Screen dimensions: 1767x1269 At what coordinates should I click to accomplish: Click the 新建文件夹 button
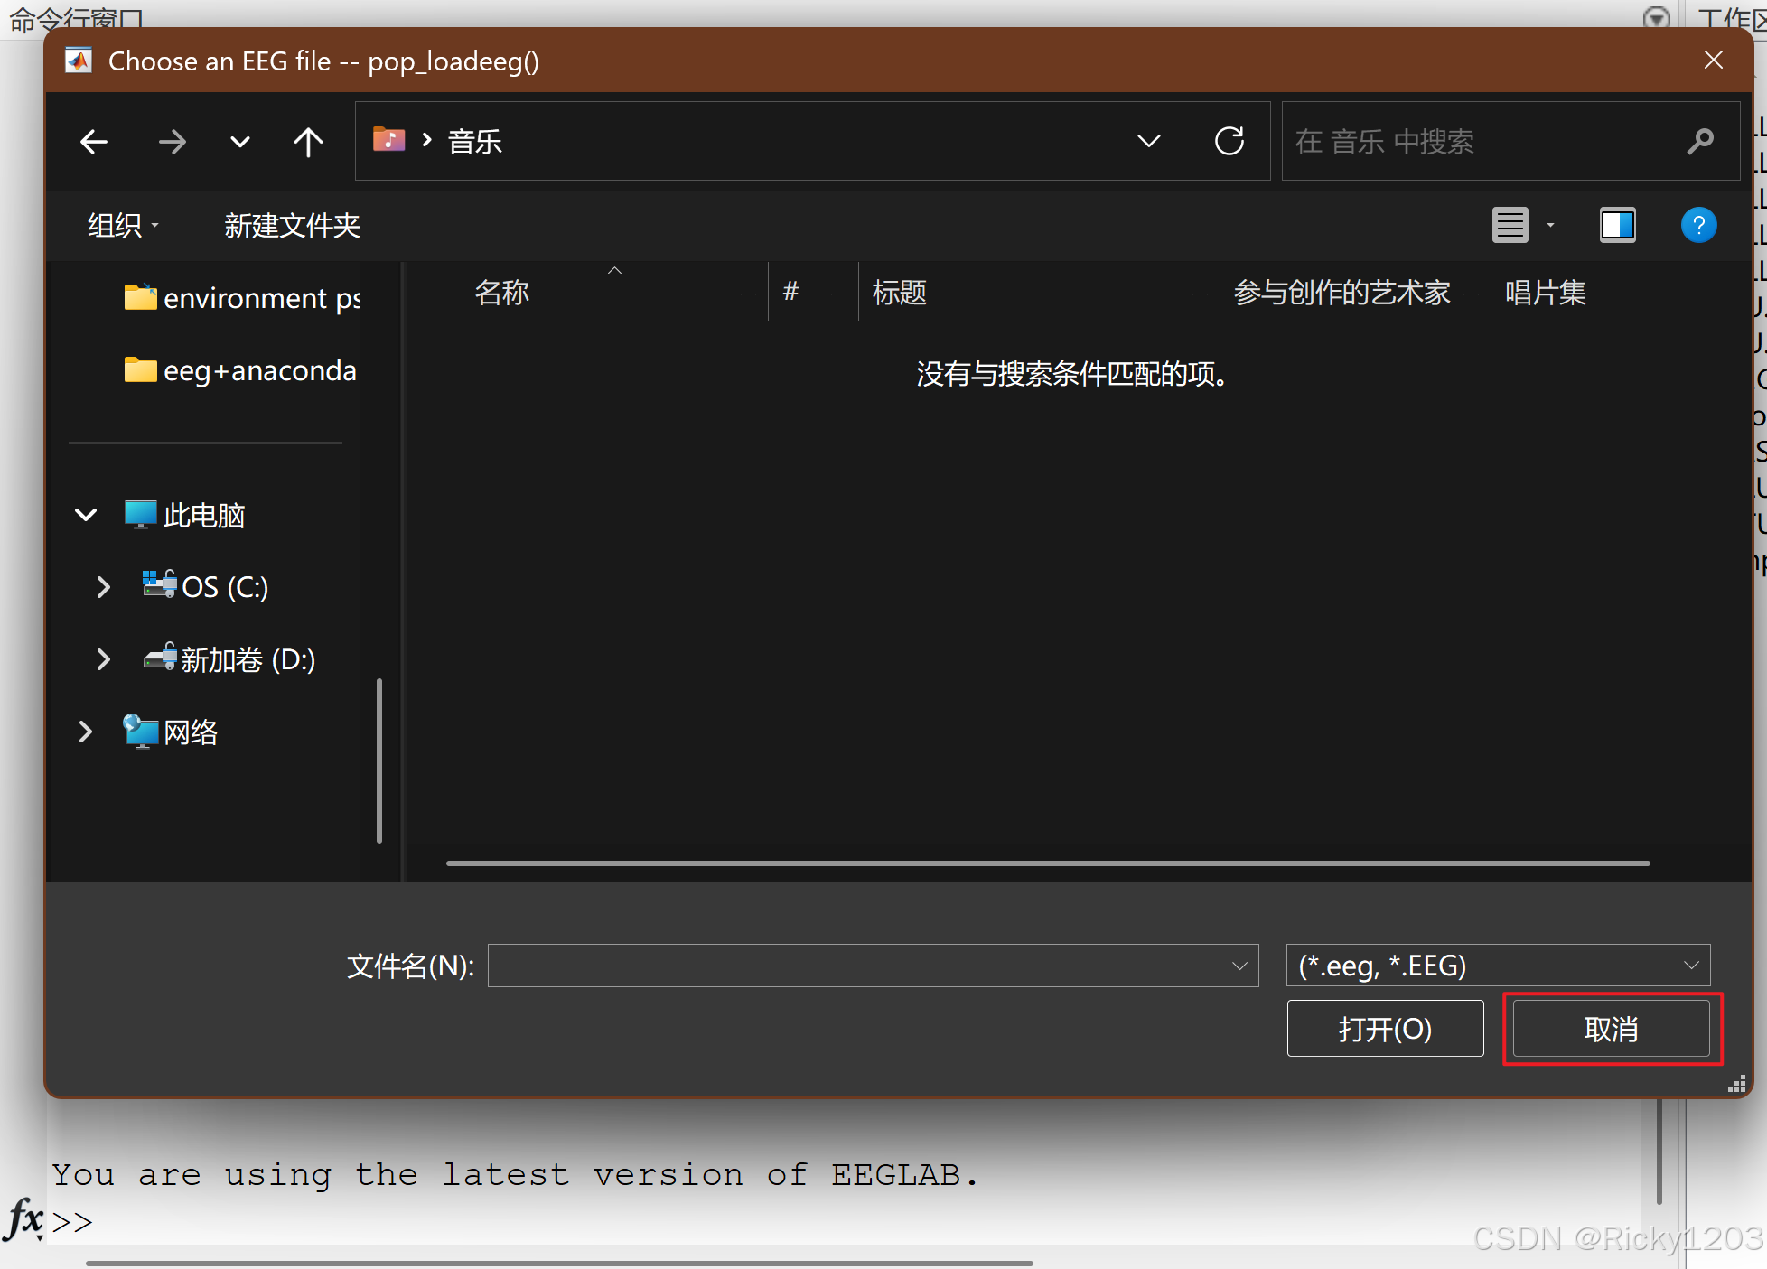[292, 225]
